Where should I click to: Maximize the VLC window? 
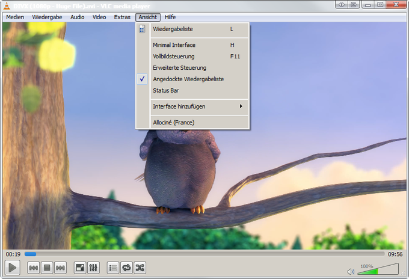380,5
